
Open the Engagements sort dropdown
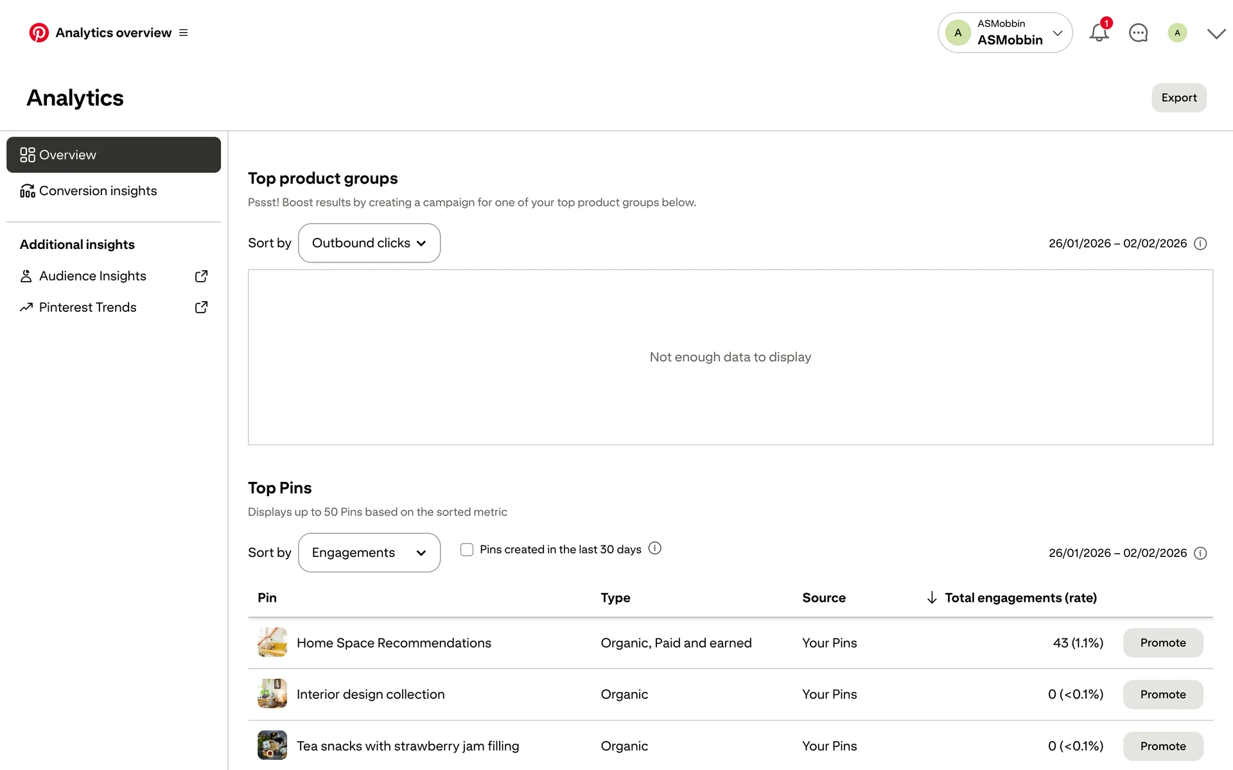coord(369,552)
